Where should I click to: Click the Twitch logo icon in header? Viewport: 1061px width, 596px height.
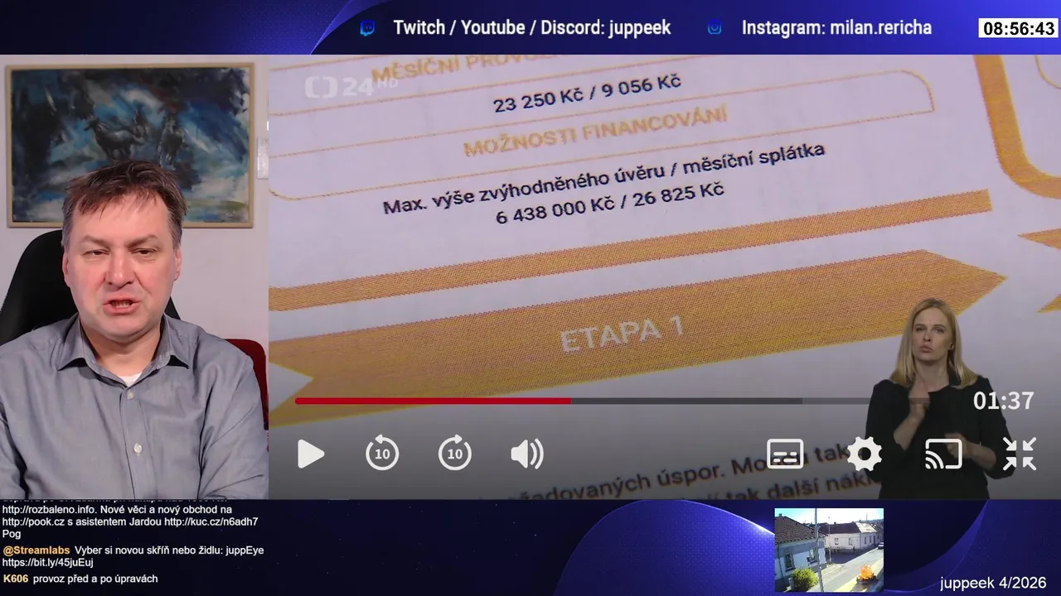[367, 28]
